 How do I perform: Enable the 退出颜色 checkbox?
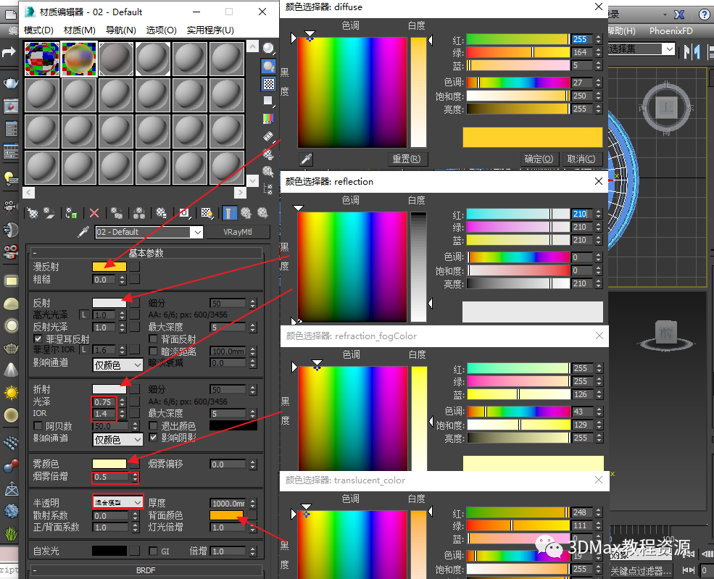coord(154,426)
